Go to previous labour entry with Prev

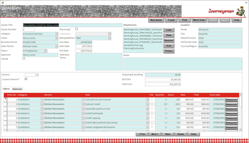(x=142, y=134)
